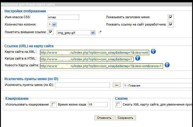Toggle 'Показывать заголовки меню' checkbox
This screenshot has height=127, width=193.
(x=171, y=17)
